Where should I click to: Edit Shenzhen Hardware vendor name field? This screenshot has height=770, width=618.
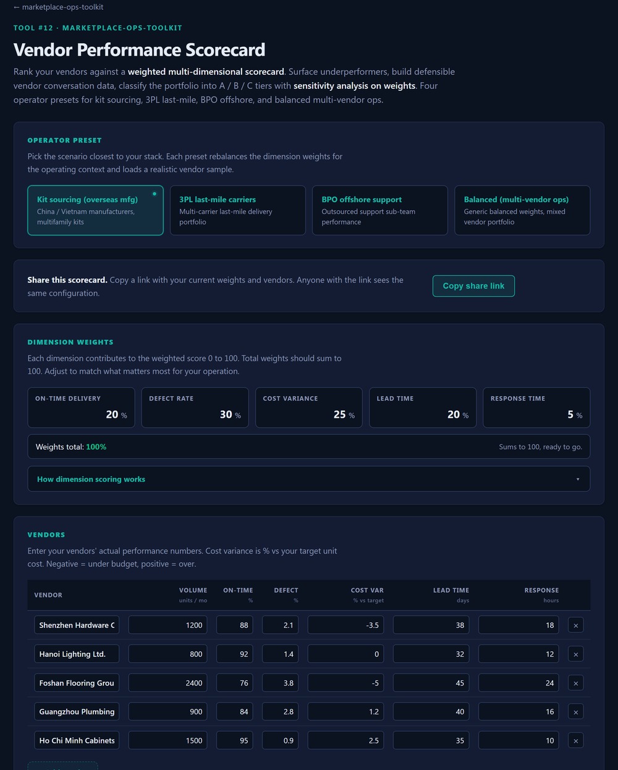point(77,625)
